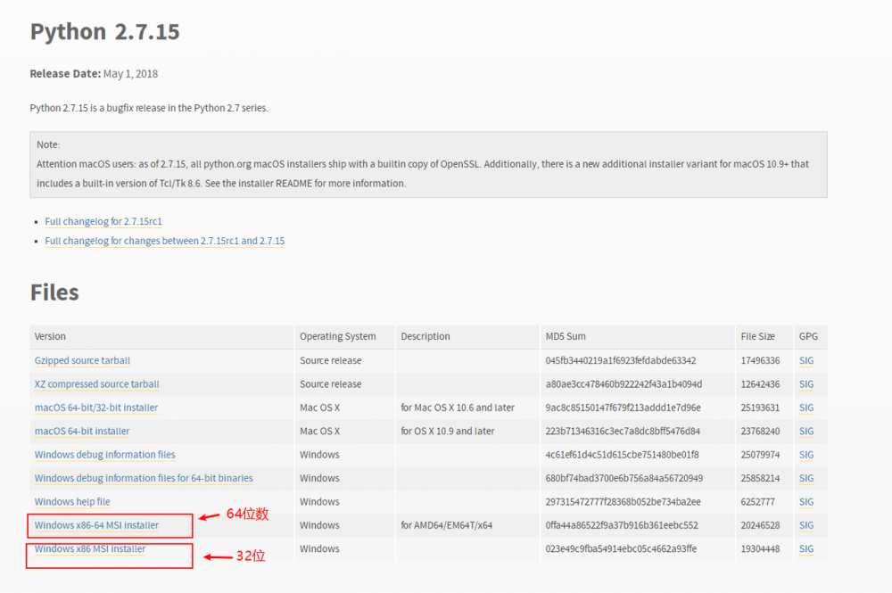The image size is (892, 593).
Task: Open SIG for Windows help file
Action: [806, 501]
